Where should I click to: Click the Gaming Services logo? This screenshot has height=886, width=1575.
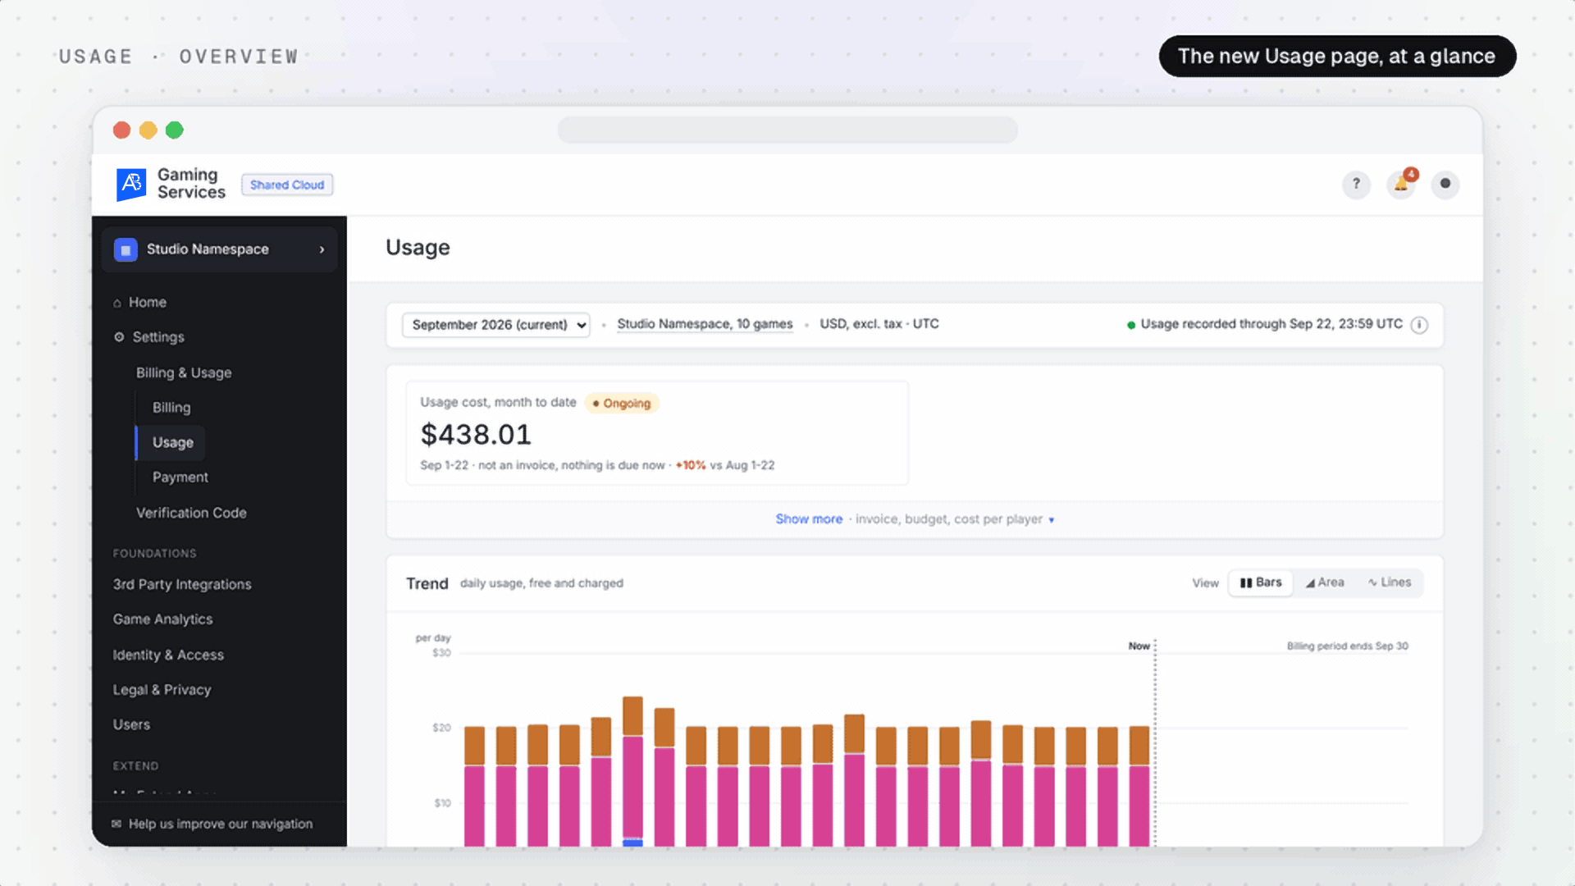[131, 185]
